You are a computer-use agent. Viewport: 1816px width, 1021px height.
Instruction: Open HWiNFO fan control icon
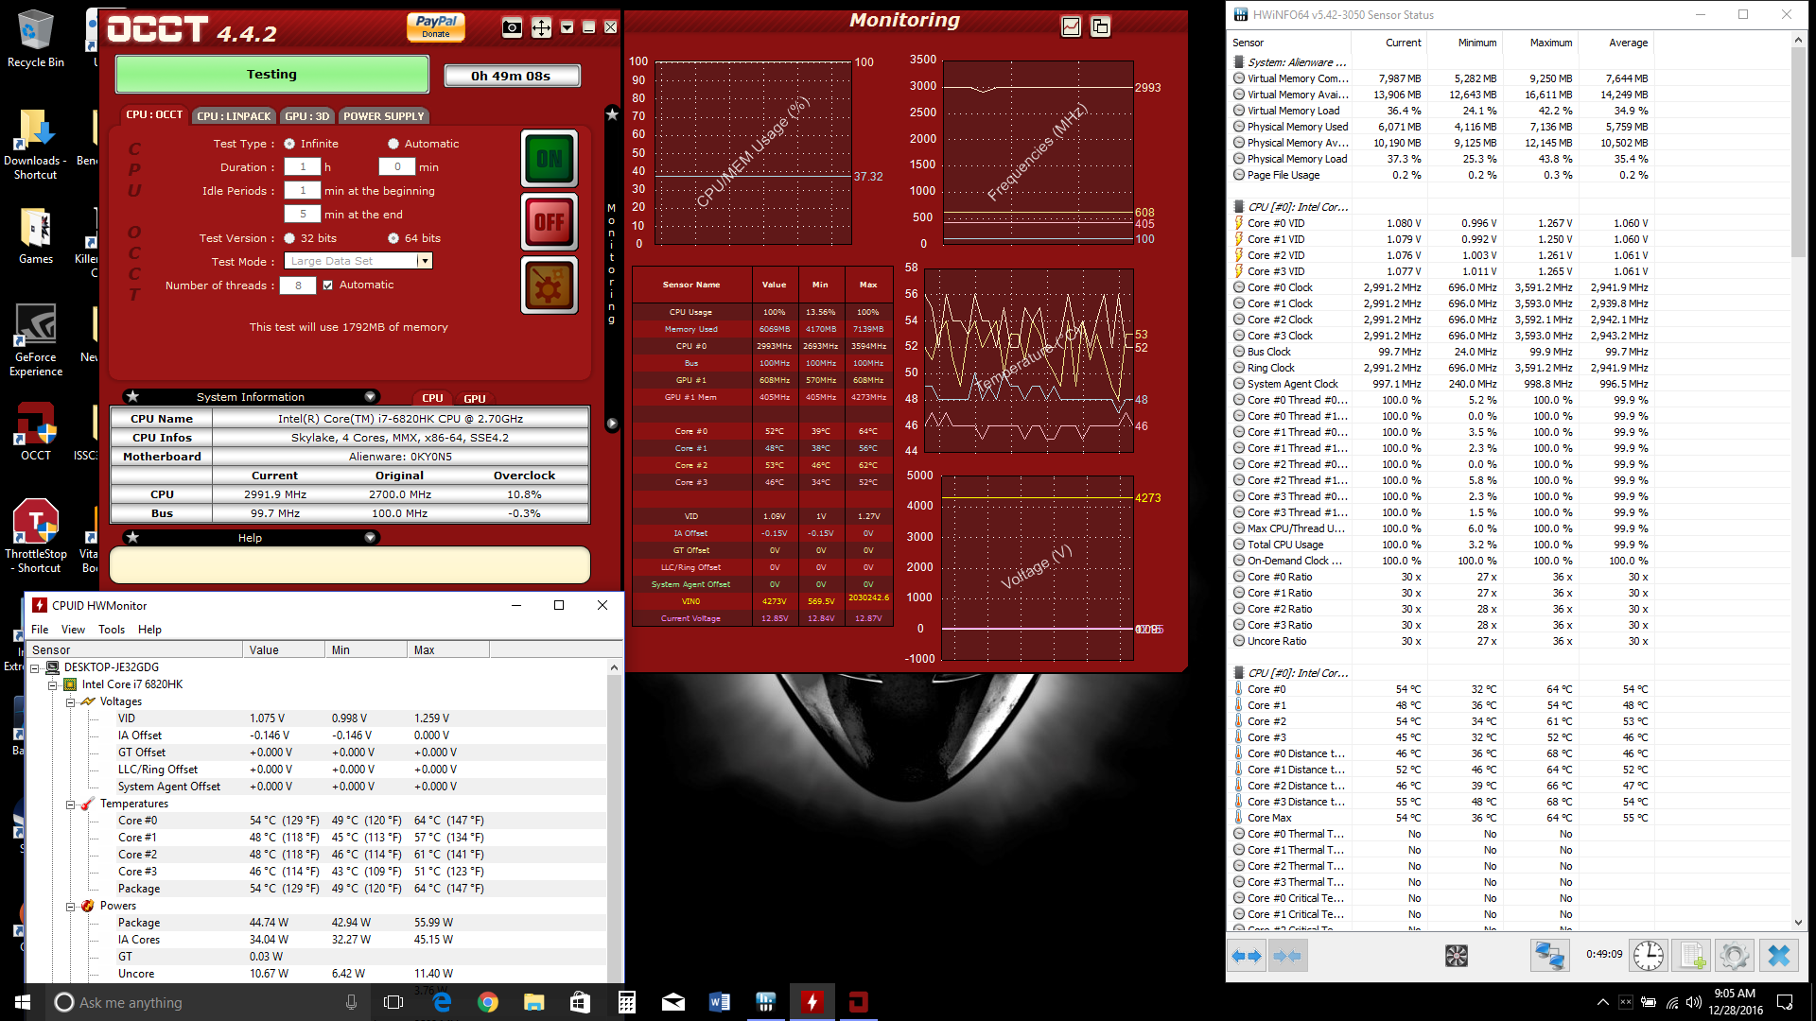click(x=1457, y=956)
